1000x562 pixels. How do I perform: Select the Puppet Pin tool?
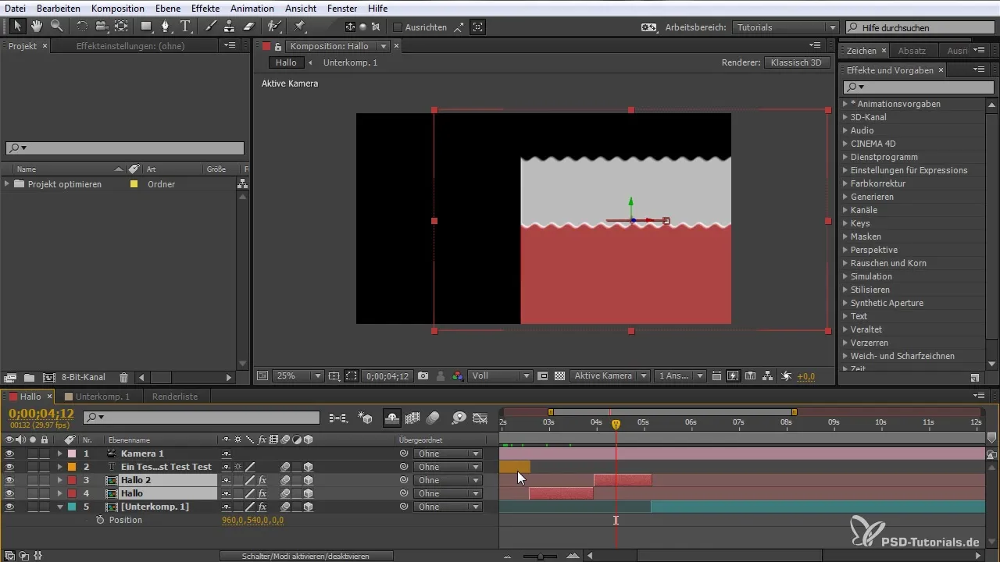point(299,26)
